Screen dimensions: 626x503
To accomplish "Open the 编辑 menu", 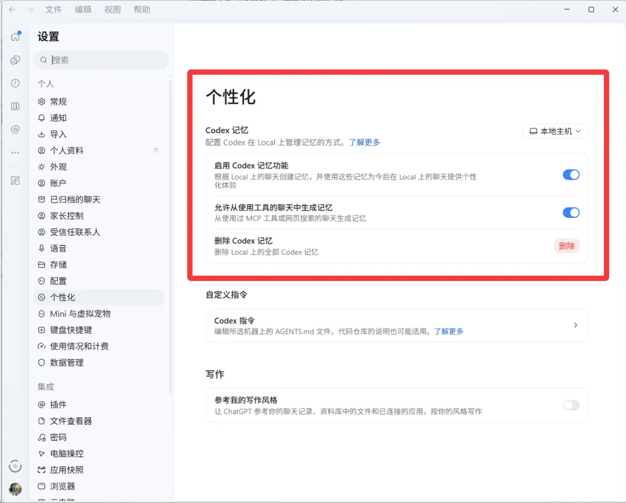I will 83,10.
